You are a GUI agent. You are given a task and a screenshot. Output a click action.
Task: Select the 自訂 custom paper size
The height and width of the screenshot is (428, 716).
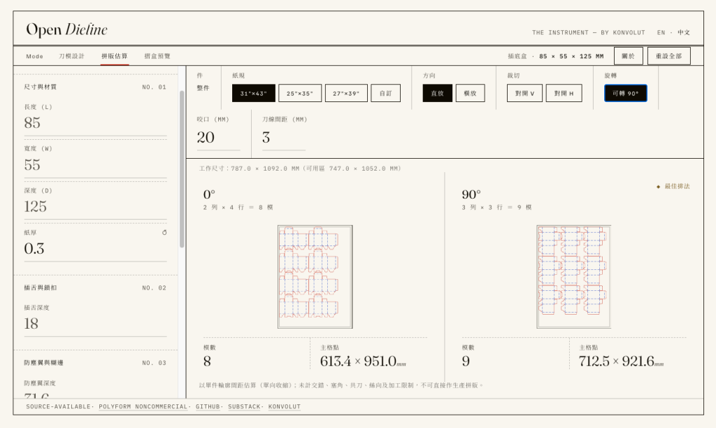(385, 93)
